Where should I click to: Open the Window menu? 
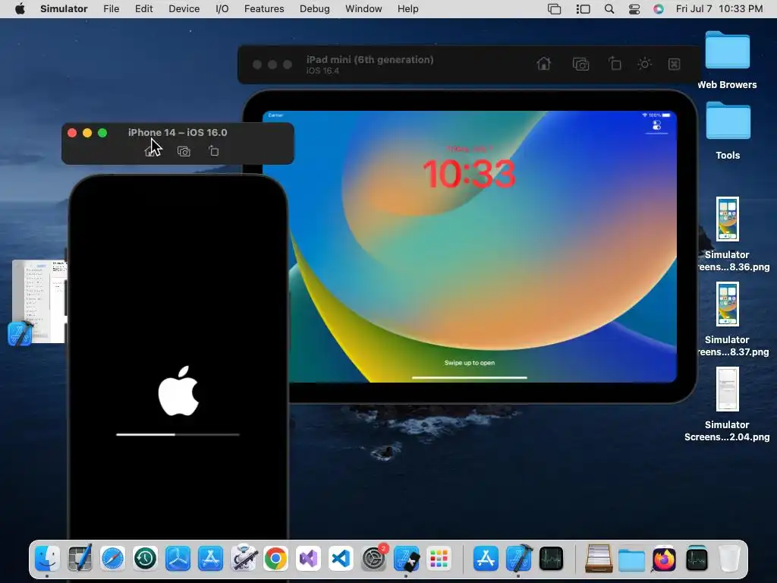[363, 9]
